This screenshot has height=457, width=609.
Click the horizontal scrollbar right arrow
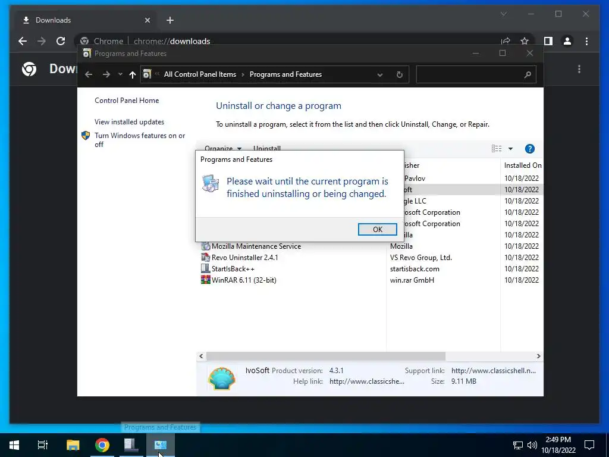pos(538,356)
